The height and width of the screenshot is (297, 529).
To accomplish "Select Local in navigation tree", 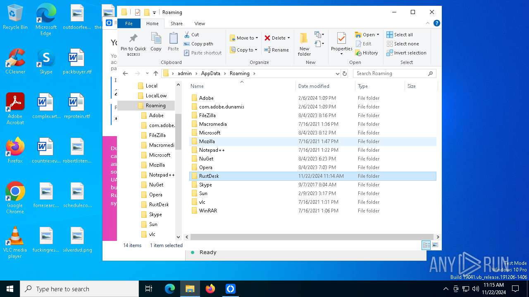I will pyautogui.click(x=151, y=86).
